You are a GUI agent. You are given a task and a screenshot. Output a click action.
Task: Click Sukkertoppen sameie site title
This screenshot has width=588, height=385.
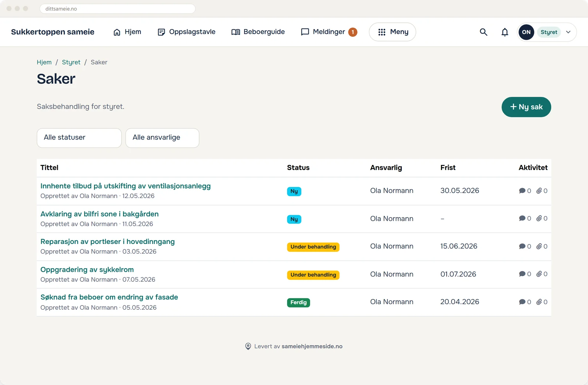click(x=53, y=32)
